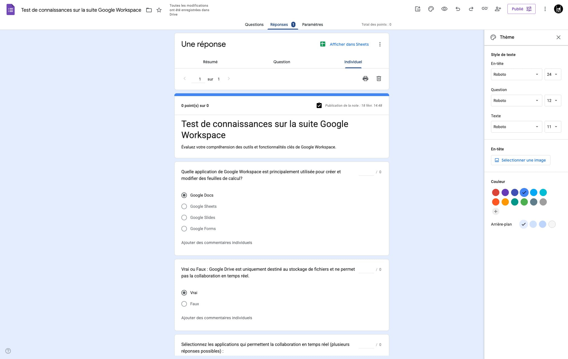Open the En-tête font size 24 dropdown
The height and width of the screenshot is (359, 568).
point(553,74)
